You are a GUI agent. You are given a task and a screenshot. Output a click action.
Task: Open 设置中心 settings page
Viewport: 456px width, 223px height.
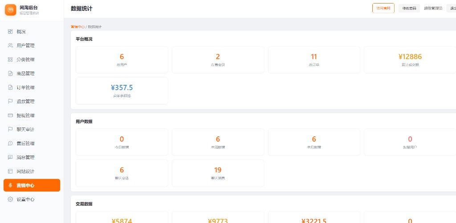32,199
